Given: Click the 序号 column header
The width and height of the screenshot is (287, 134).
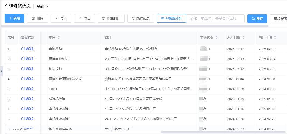Looking at the screenshot, I should tap(11, 37).
